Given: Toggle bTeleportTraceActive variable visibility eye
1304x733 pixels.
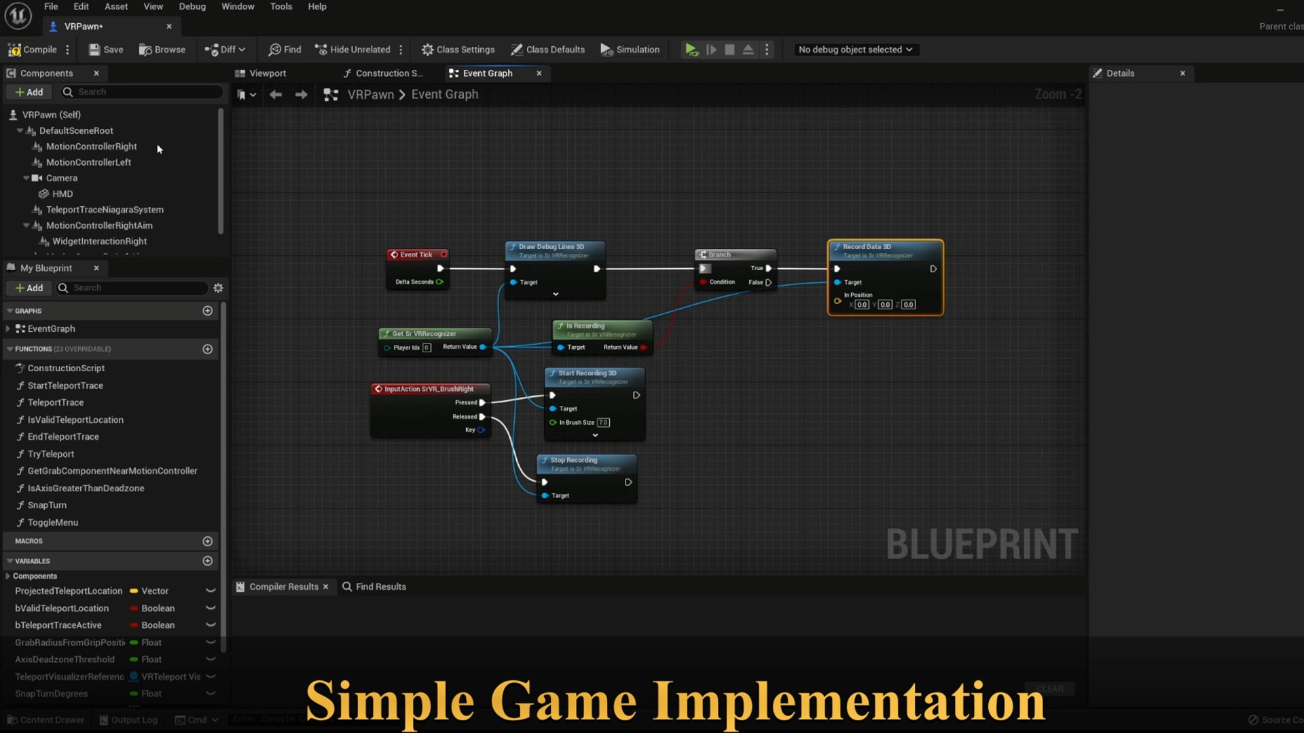Looking at the screenshot, I should (x=211, y=625).
